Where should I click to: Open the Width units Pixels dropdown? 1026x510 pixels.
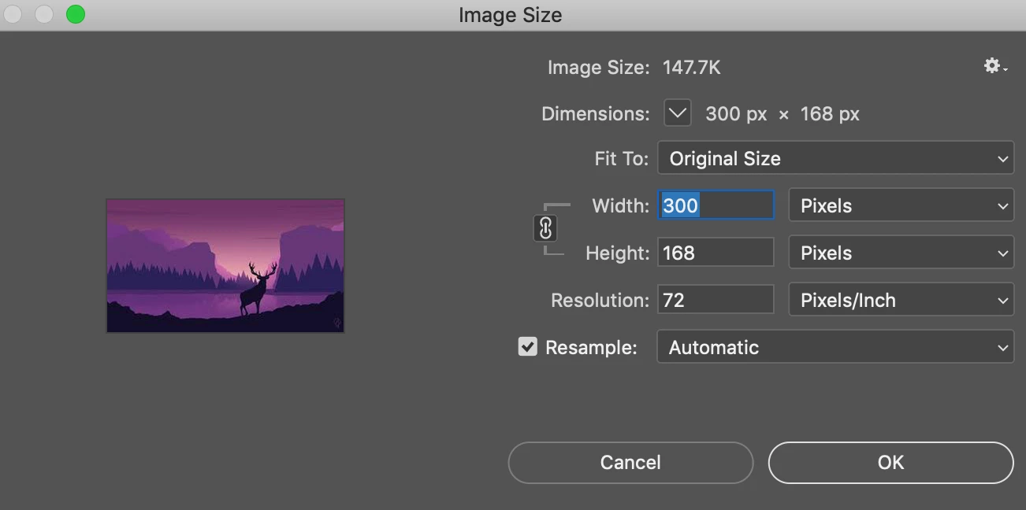901,206
